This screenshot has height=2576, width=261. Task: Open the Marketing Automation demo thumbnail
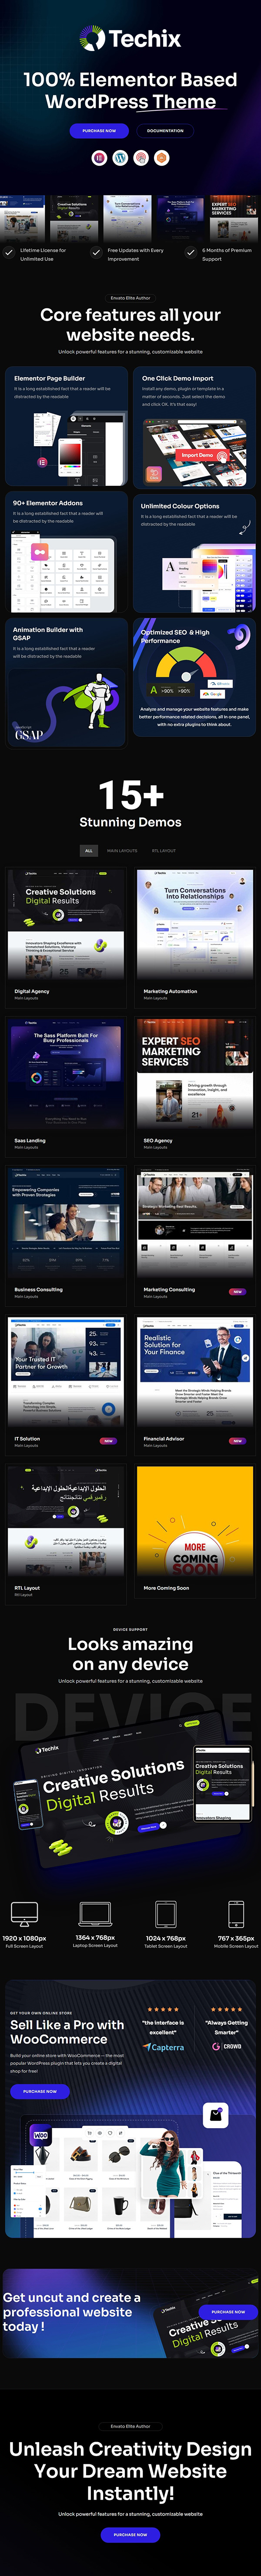click(x=195, y=923)
